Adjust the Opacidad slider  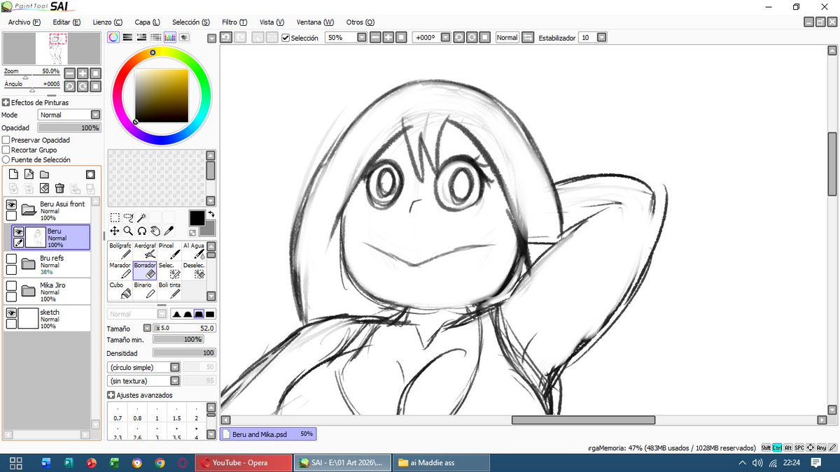(x=69, y=128)
